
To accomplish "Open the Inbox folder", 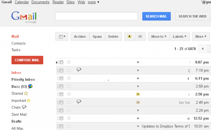I will (x=16, y=73).
